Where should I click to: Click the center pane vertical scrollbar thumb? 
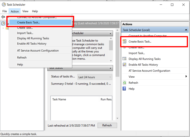[x=117, y=55]
